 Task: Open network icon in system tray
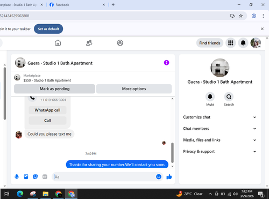[229, 194]
